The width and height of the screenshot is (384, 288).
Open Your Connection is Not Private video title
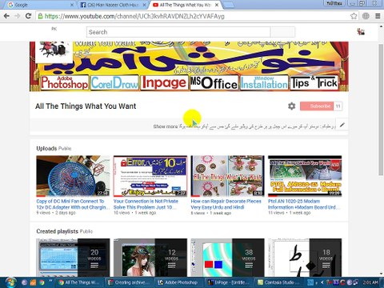146,204
